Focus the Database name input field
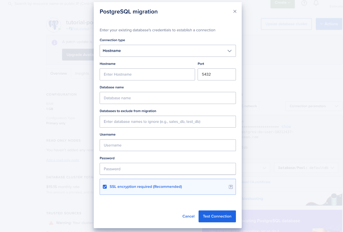343x232 pixels. 168,98
